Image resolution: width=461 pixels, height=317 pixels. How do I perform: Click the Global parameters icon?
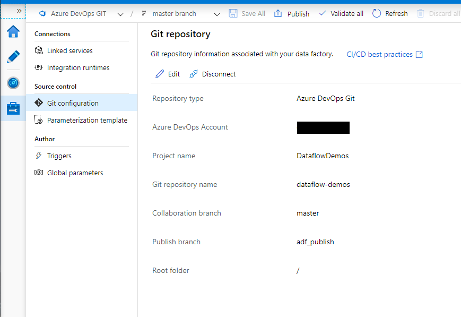tap(39, 172)
